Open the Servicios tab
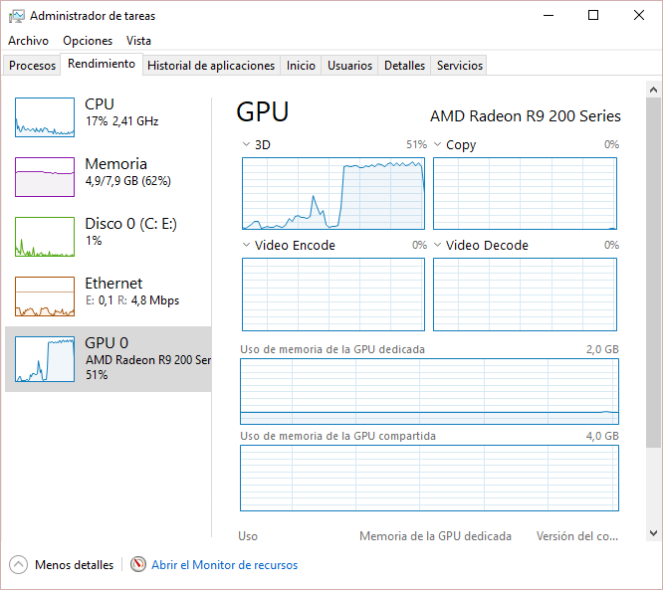This screenshot has height=590, width=663. coord(459,66)
